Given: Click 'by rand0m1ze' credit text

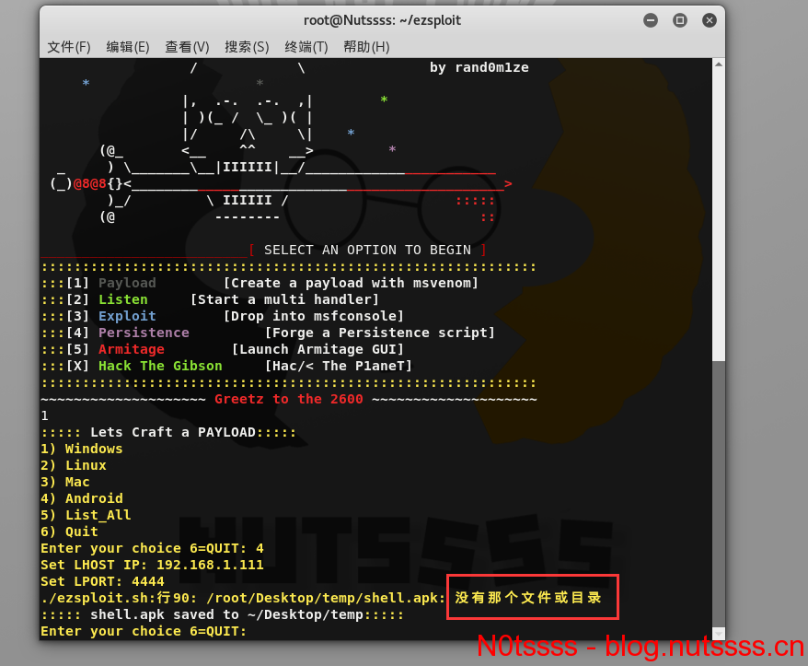Looking at the screenshot, I should (479, 67).
